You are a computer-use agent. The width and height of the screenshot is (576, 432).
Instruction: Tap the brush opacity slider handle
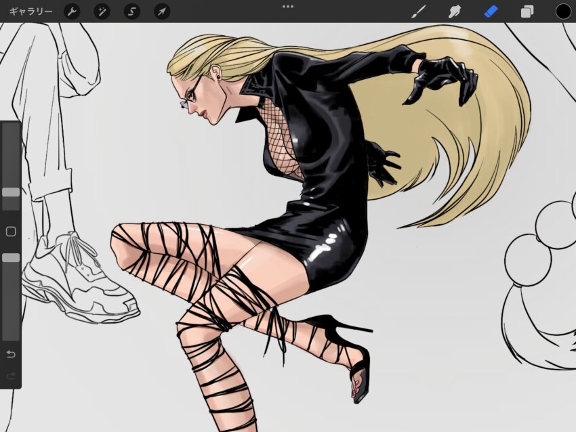[x=10, y=258]
